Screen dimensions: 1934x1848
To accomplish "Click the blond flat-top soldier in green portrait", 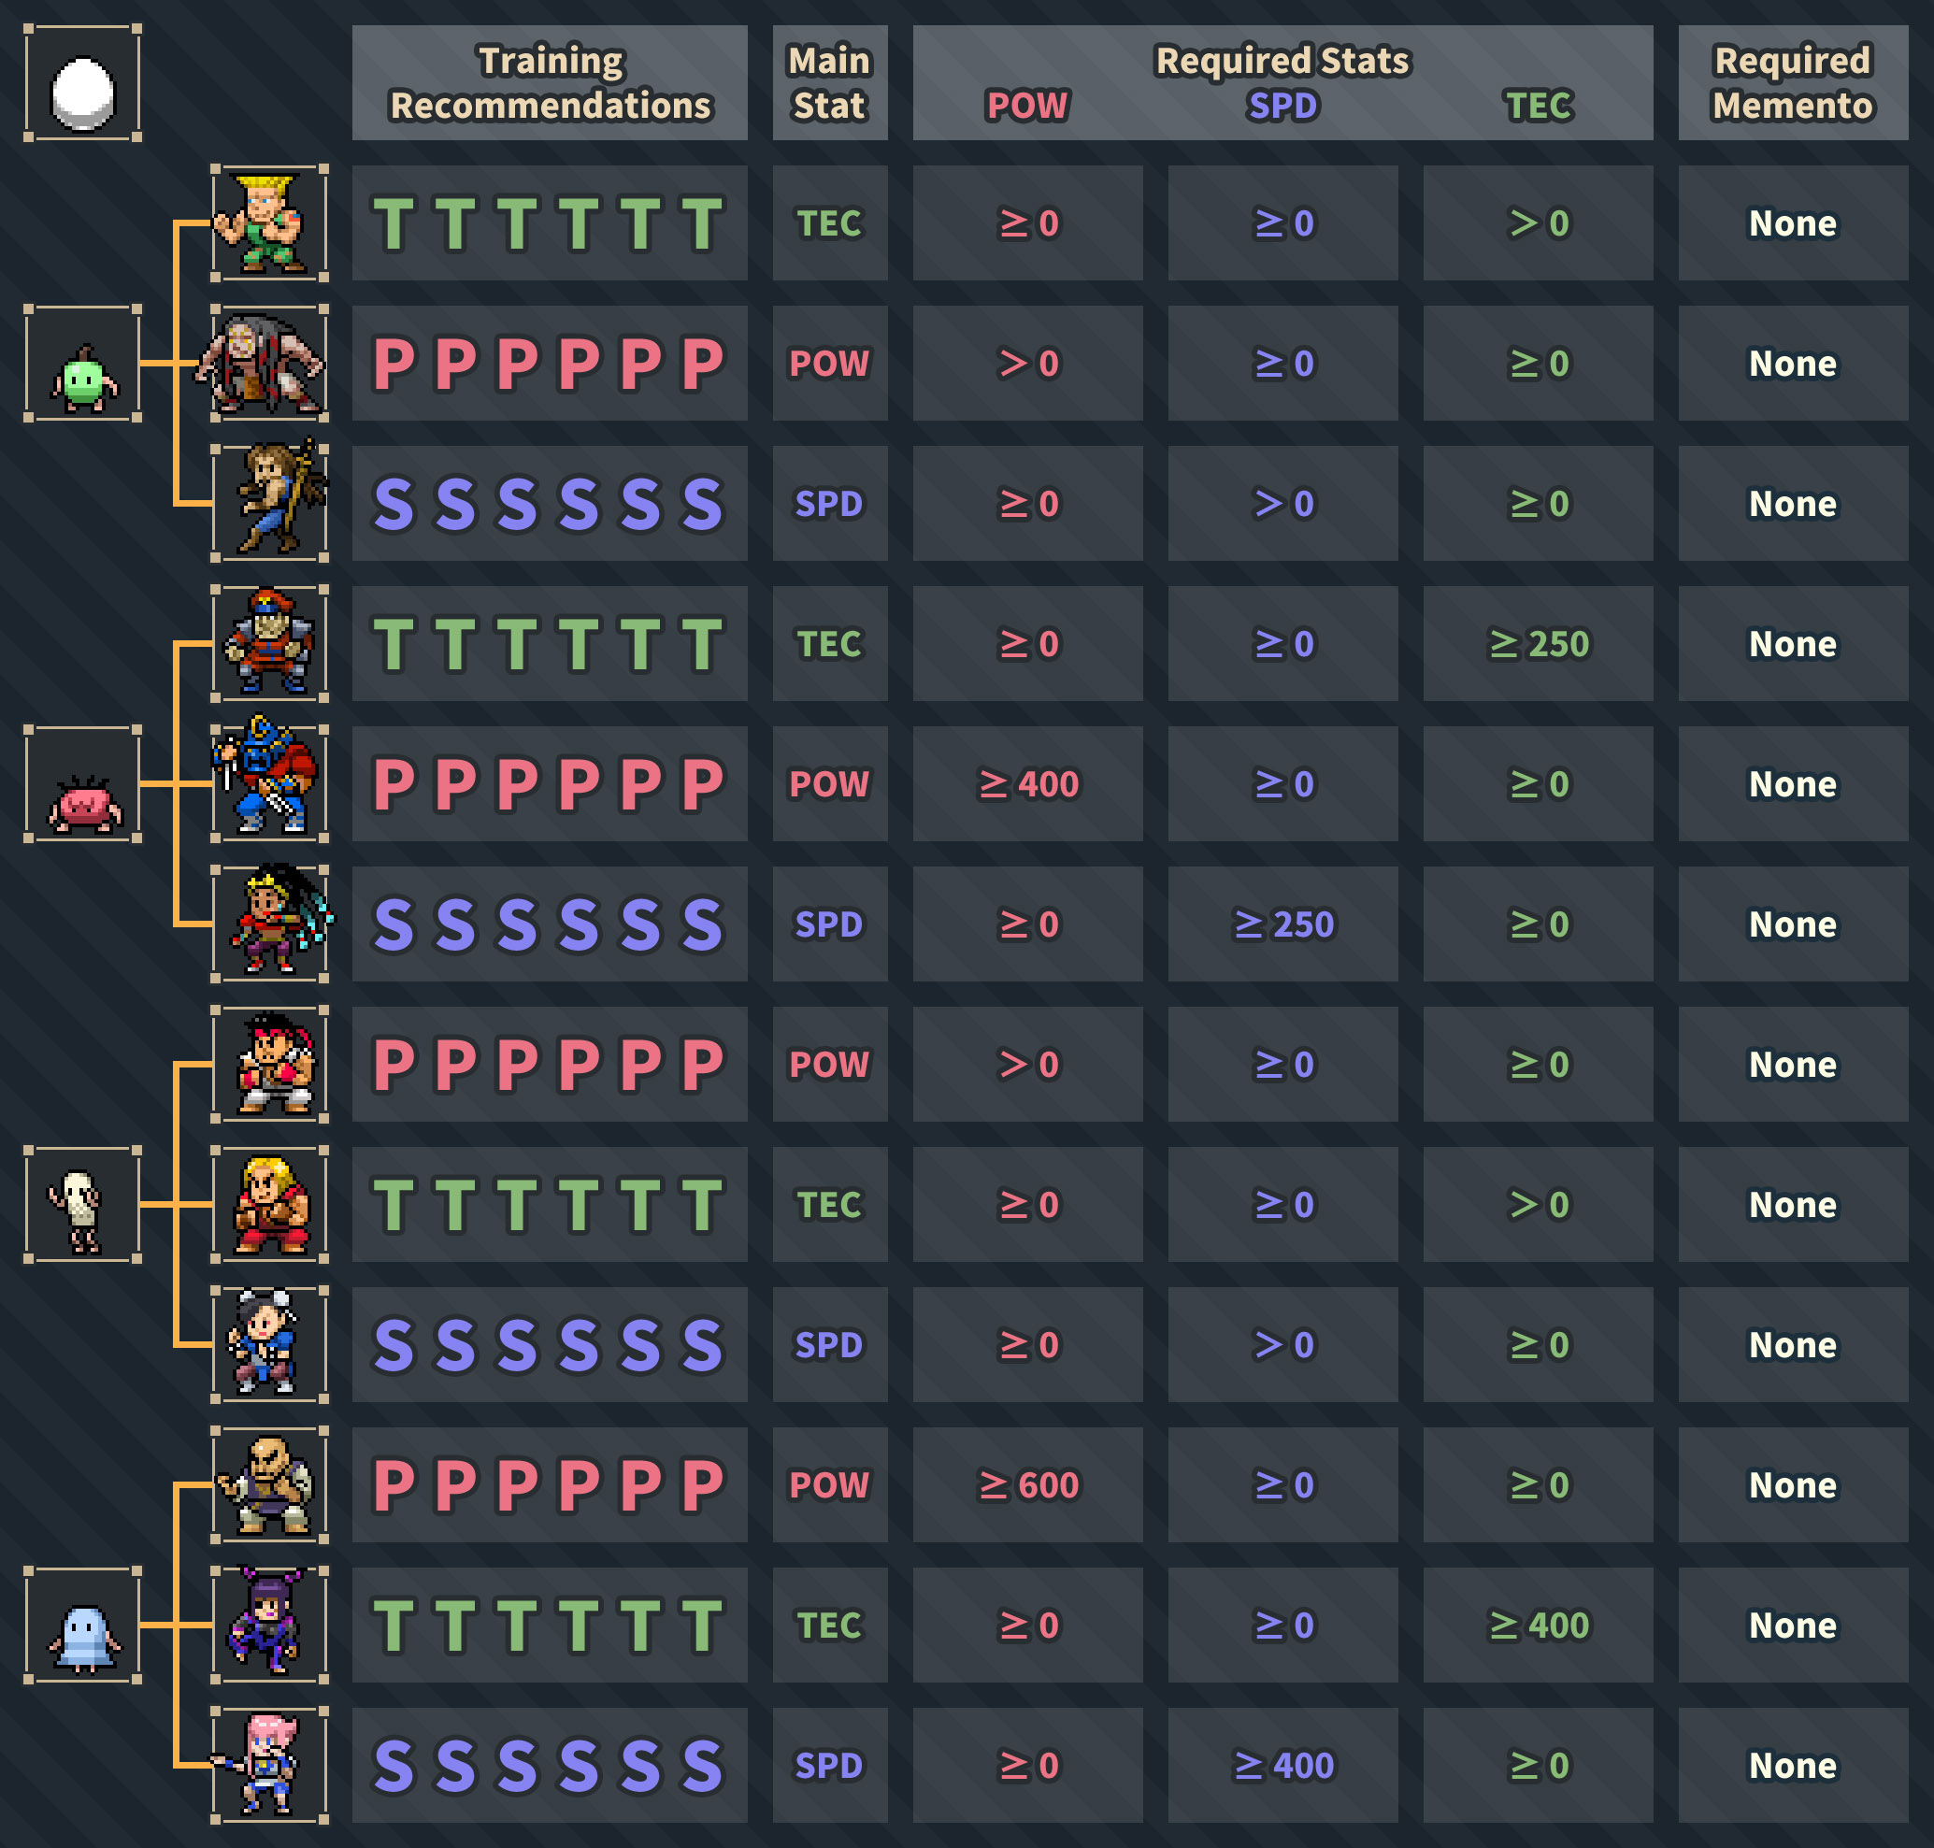I will (269, 223).
